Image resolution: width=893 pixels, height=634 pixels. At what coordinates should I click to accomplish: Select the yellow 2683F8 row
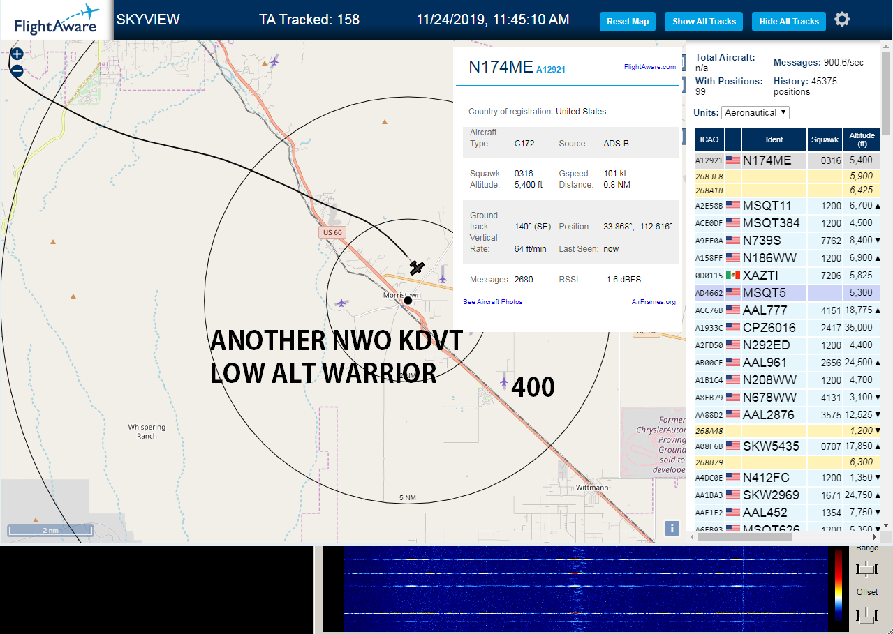point(788,176)
